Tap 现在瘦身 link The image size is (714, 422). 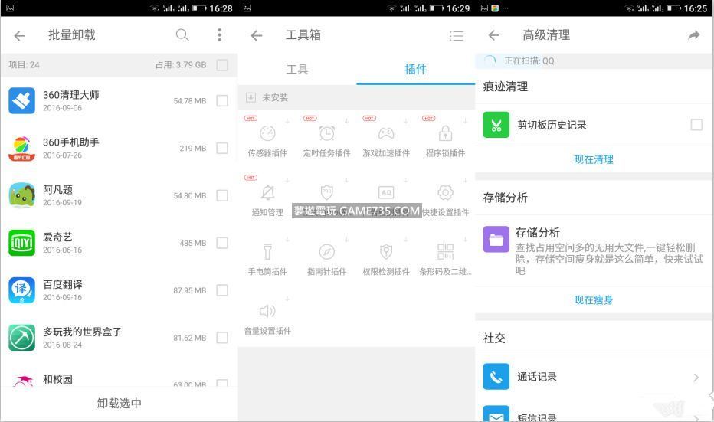coord(593,299)
